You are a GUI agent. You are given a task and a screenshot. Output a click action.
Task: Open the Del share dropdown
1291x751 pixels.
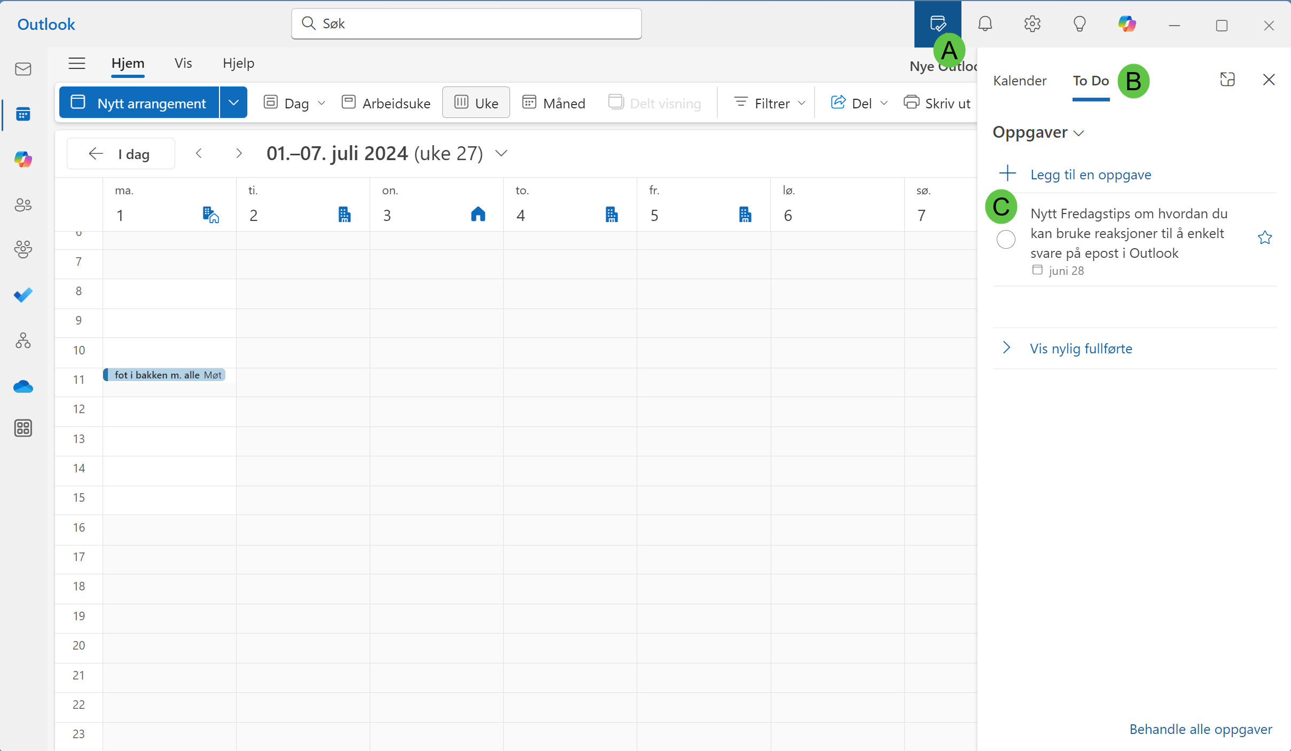pyautogui.click(x=859, y=103)
